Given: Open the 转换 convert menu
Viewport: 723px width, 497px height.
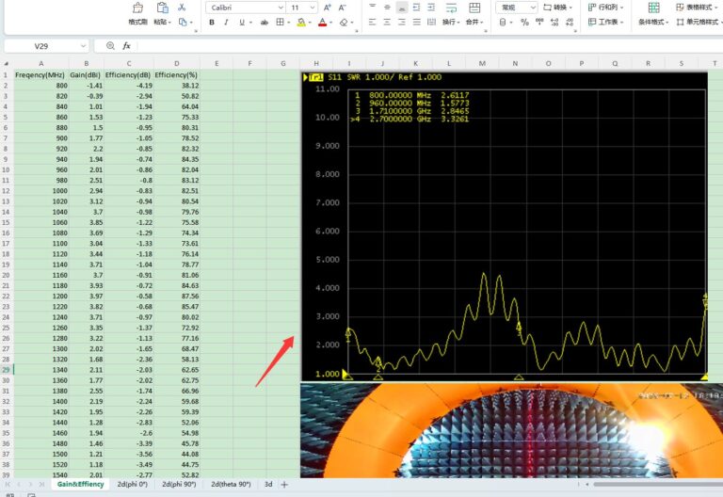Looking at the screenshot, I should [557, 8].
